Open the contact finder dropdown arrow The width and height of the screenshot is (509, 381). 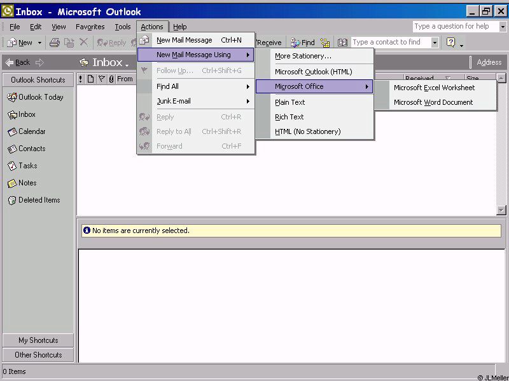click(x=435, y=43)
